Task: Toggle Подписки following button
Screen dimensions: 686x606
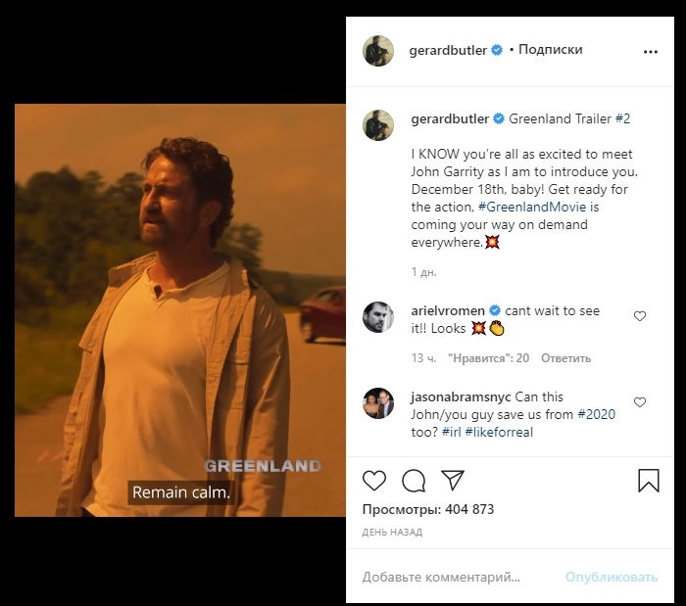Action: point(550,50)
